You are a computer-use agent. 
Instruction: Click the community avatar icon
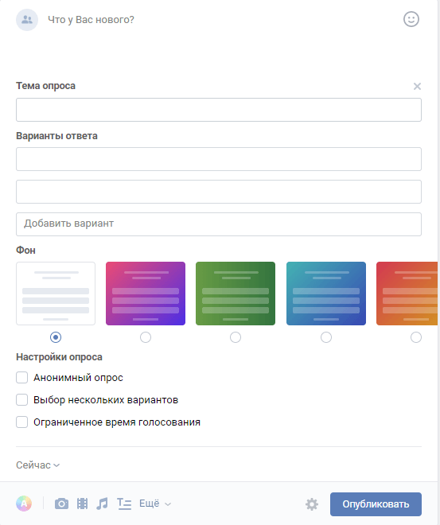coord(27,20)
